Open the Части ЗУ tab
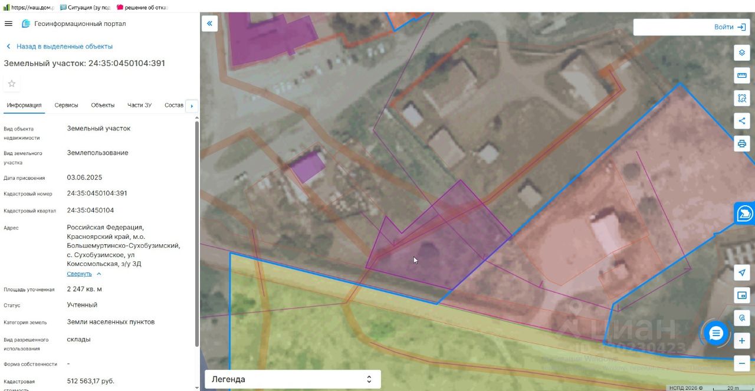 pos(139,105)
